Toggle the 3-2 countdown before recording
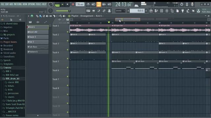This screenshot has height=118, width=211. (99, 4)
